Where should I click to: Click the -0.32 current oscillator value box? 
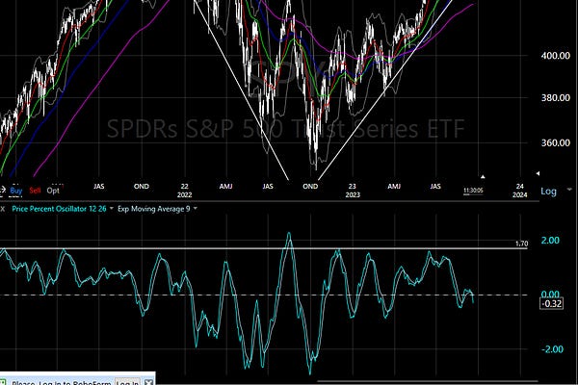point(551,303)
